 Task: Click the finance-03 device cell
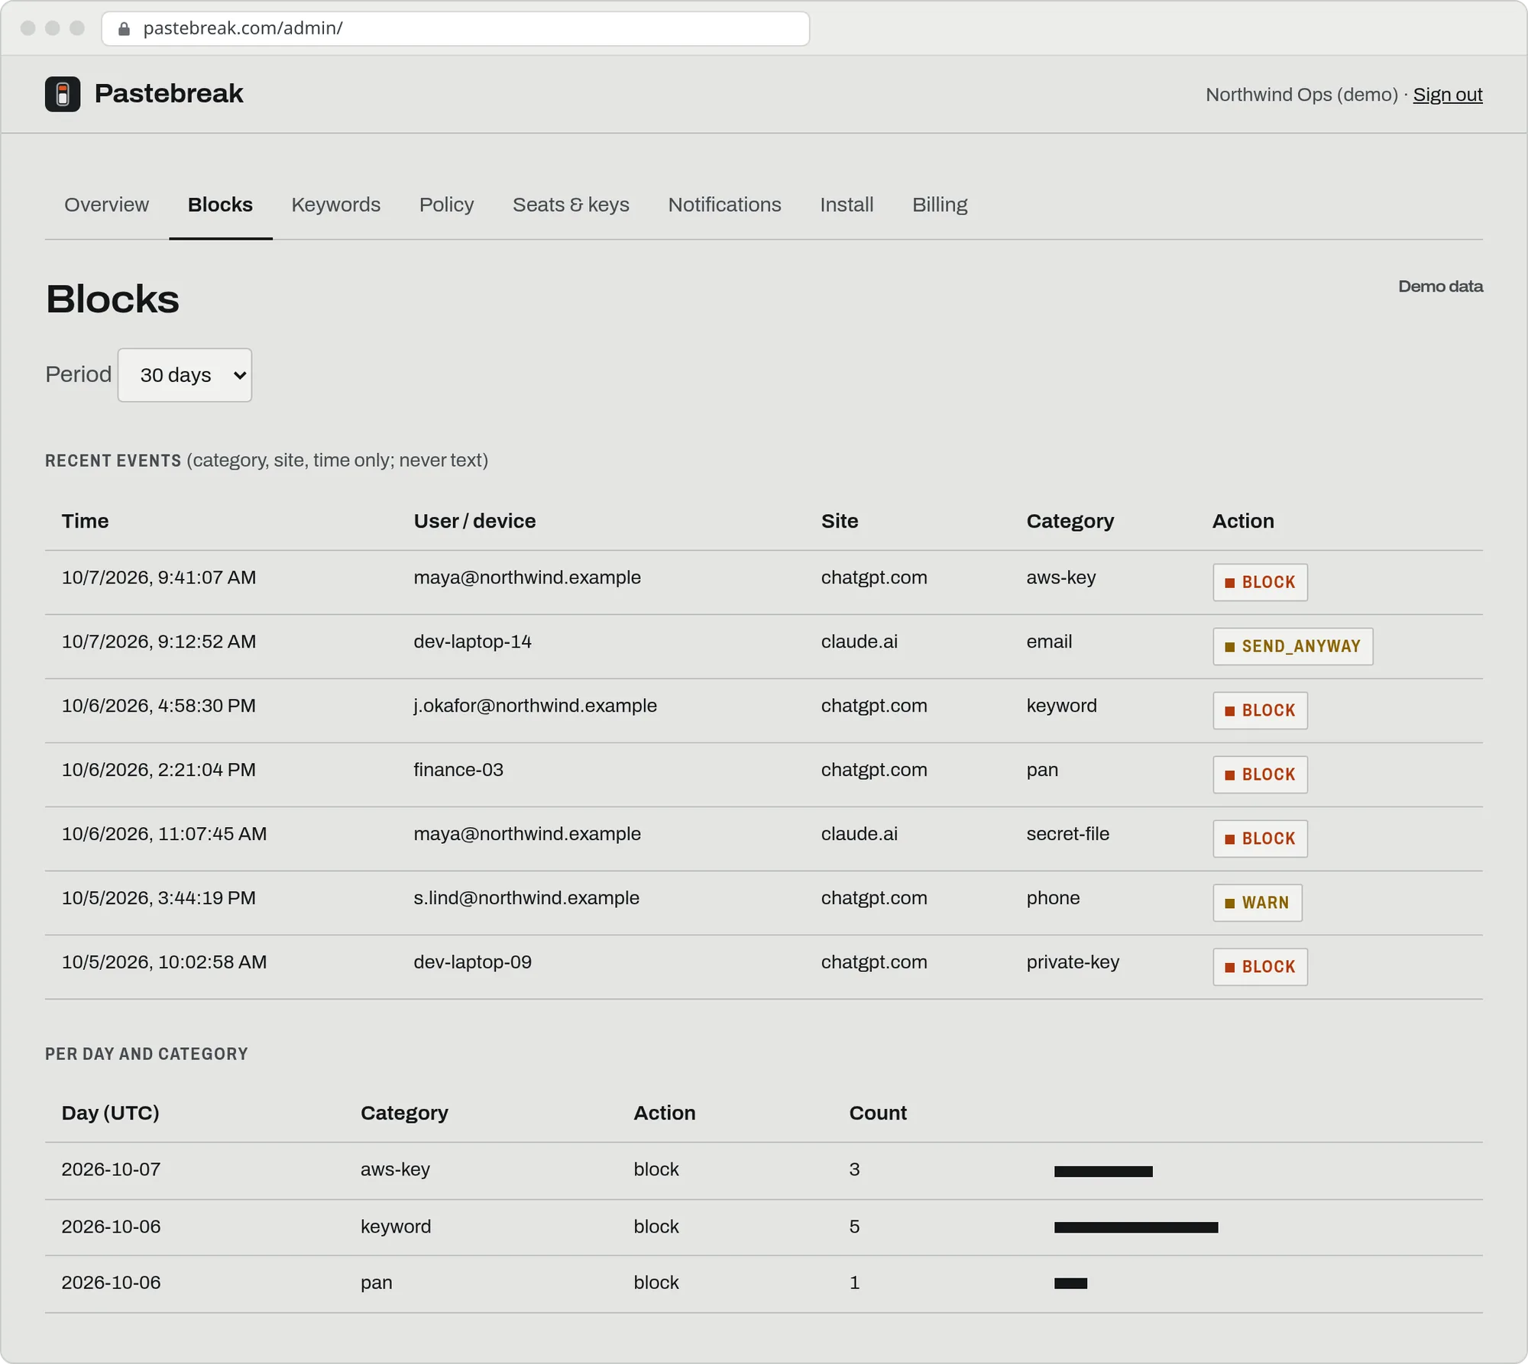[x=458, y=770]
